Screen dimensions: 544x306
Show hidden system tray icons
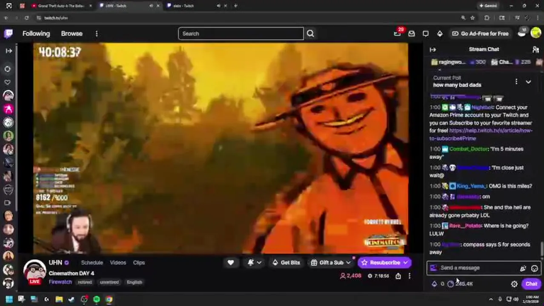tap(491, 299)
